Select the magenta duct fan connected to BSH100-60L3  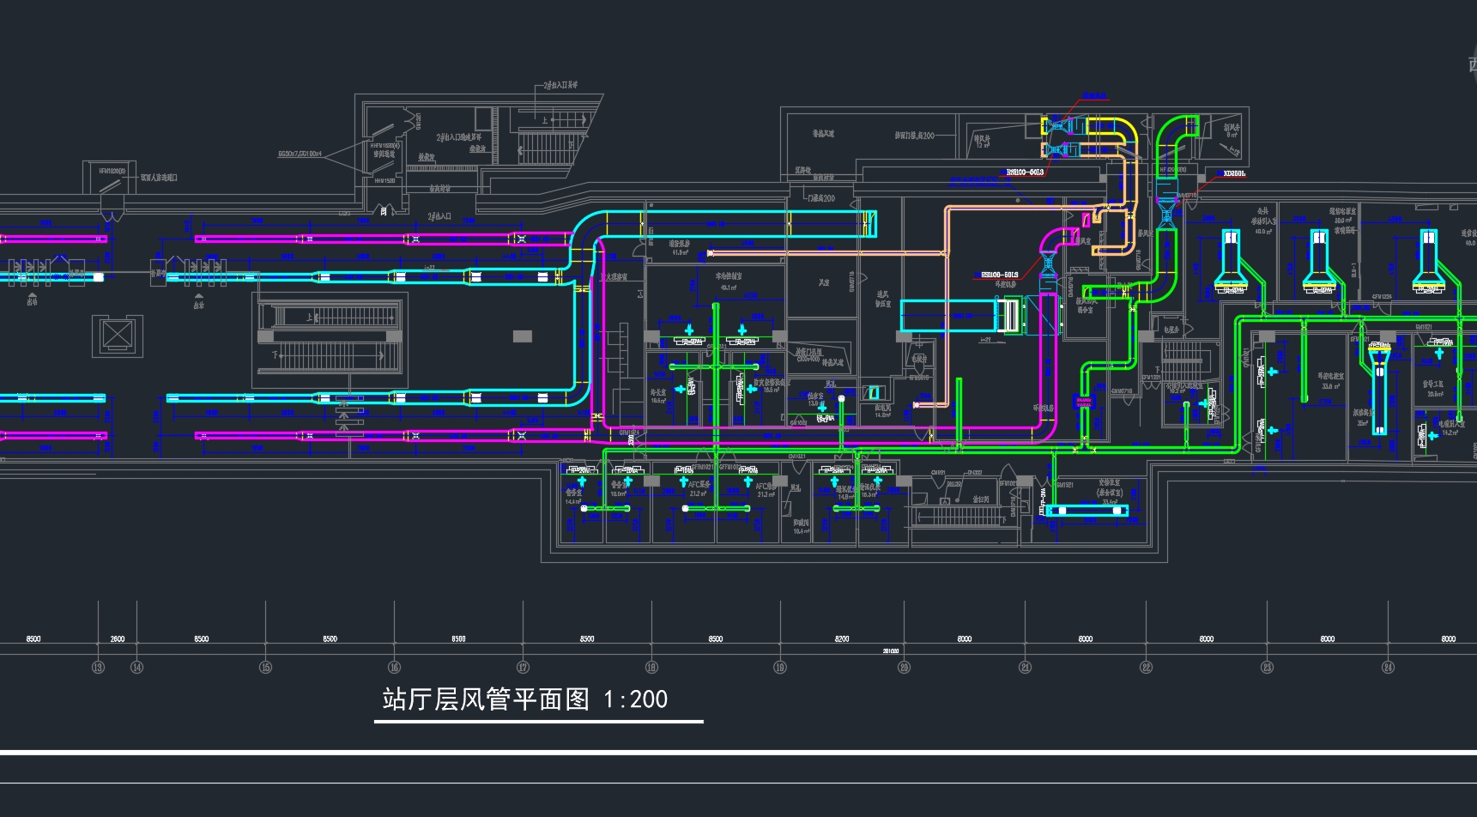[x=1048, y=263]
